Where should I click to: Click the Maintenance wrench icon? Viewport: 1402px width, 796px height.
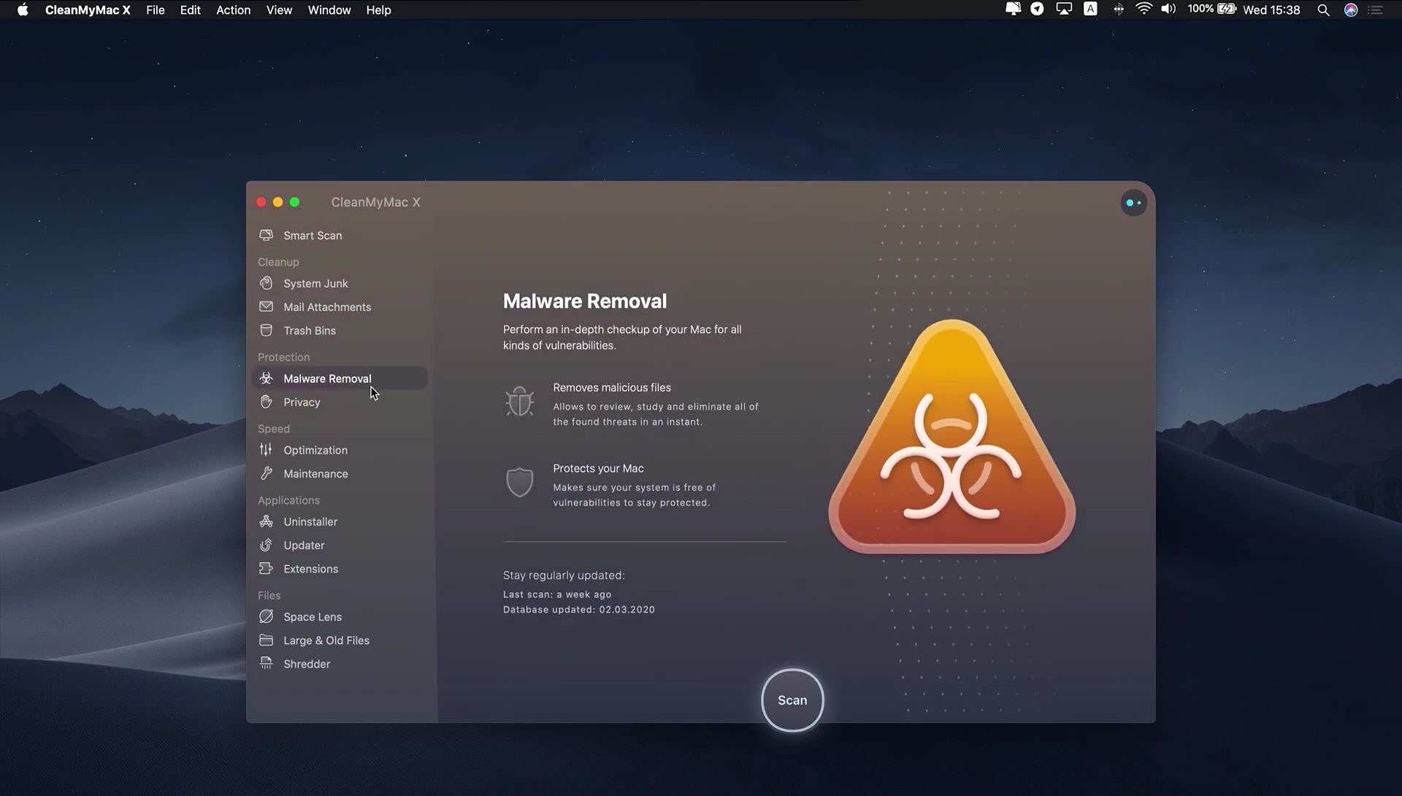pyautogui.click(x=267, y=473)
